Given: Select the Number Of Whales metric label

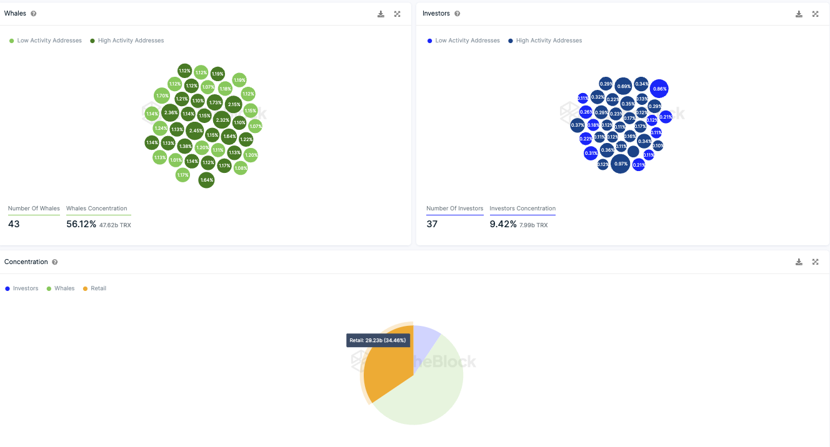Looking at the screenshot, I should [x=34, y=209].
